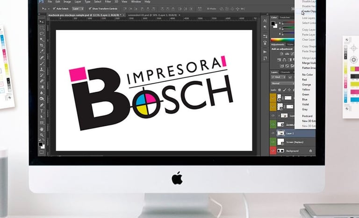Screen dimensions: 359x218
Task: Select the Horizontal Type tool
Action: [x=42, y=111]
